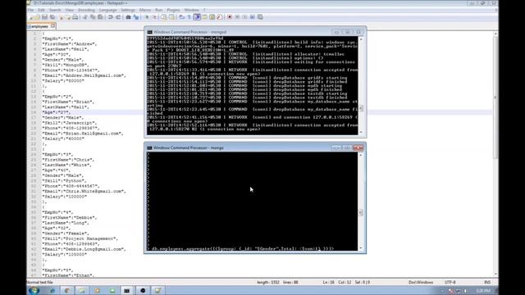Screen dimensions: 525x295
Task: Open the Encoding menu
Action: (86, 10)
